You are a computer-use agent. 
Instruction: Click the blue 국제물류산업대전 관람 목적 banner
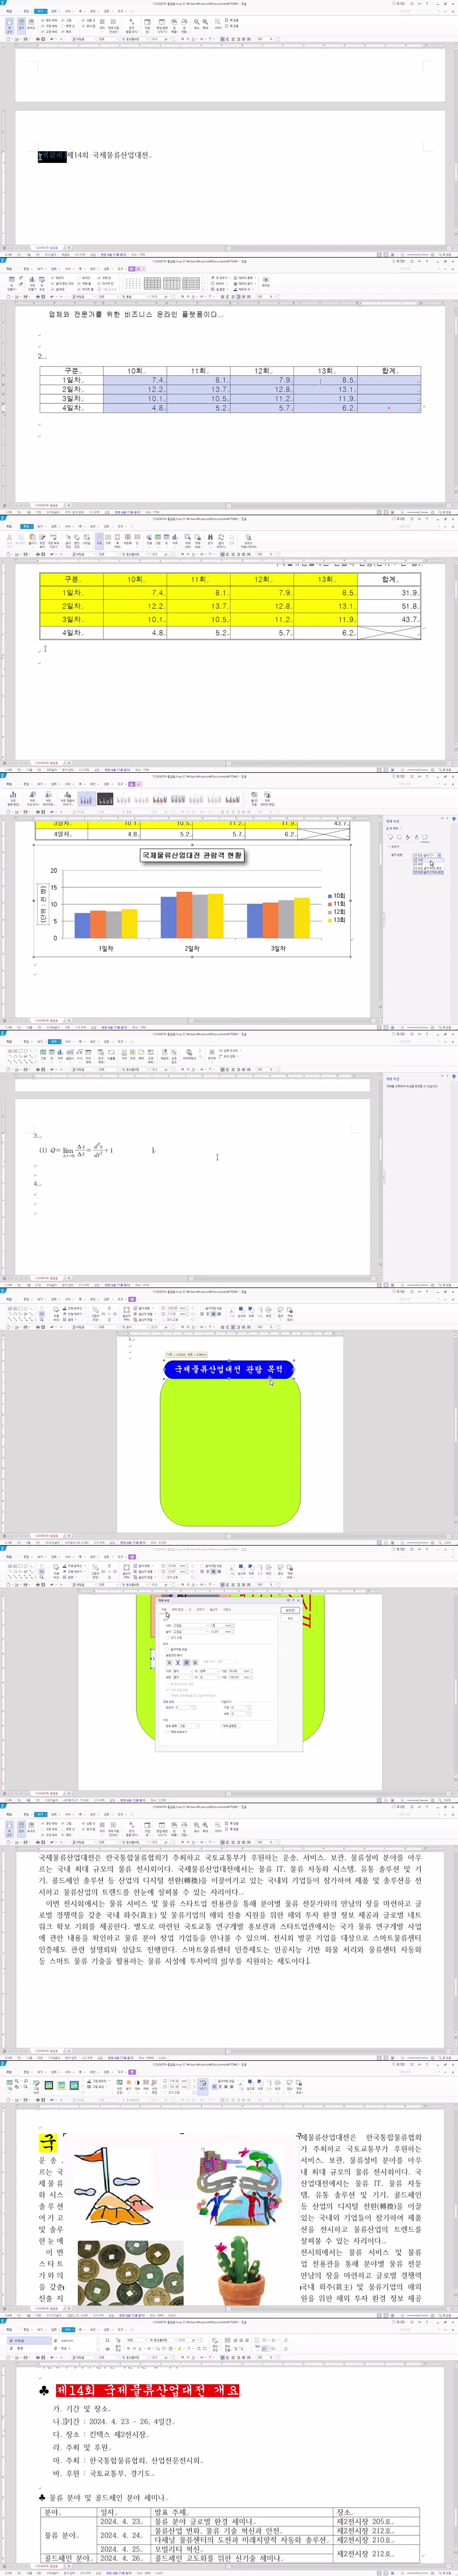coord(228,1369)
